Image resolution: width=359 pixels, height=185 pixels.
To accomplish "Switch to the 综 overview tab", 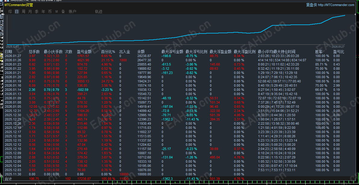I will click(x=10, y=11).
